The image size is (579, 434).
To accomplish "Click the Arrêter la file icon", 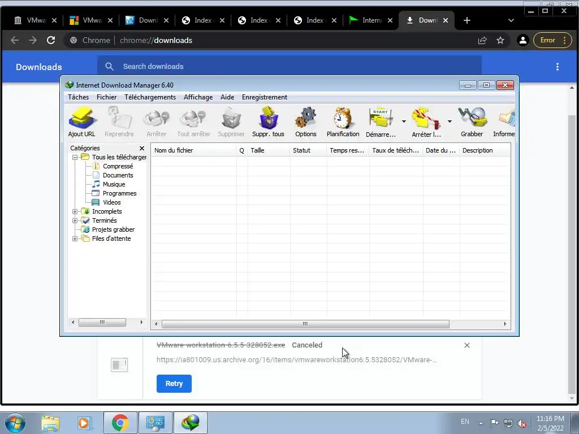I will 426,122.
